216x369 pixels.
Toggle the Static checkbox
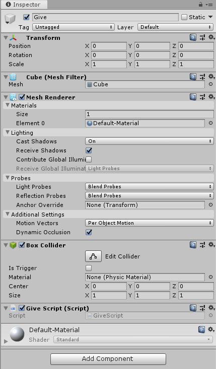coord(184,17)
